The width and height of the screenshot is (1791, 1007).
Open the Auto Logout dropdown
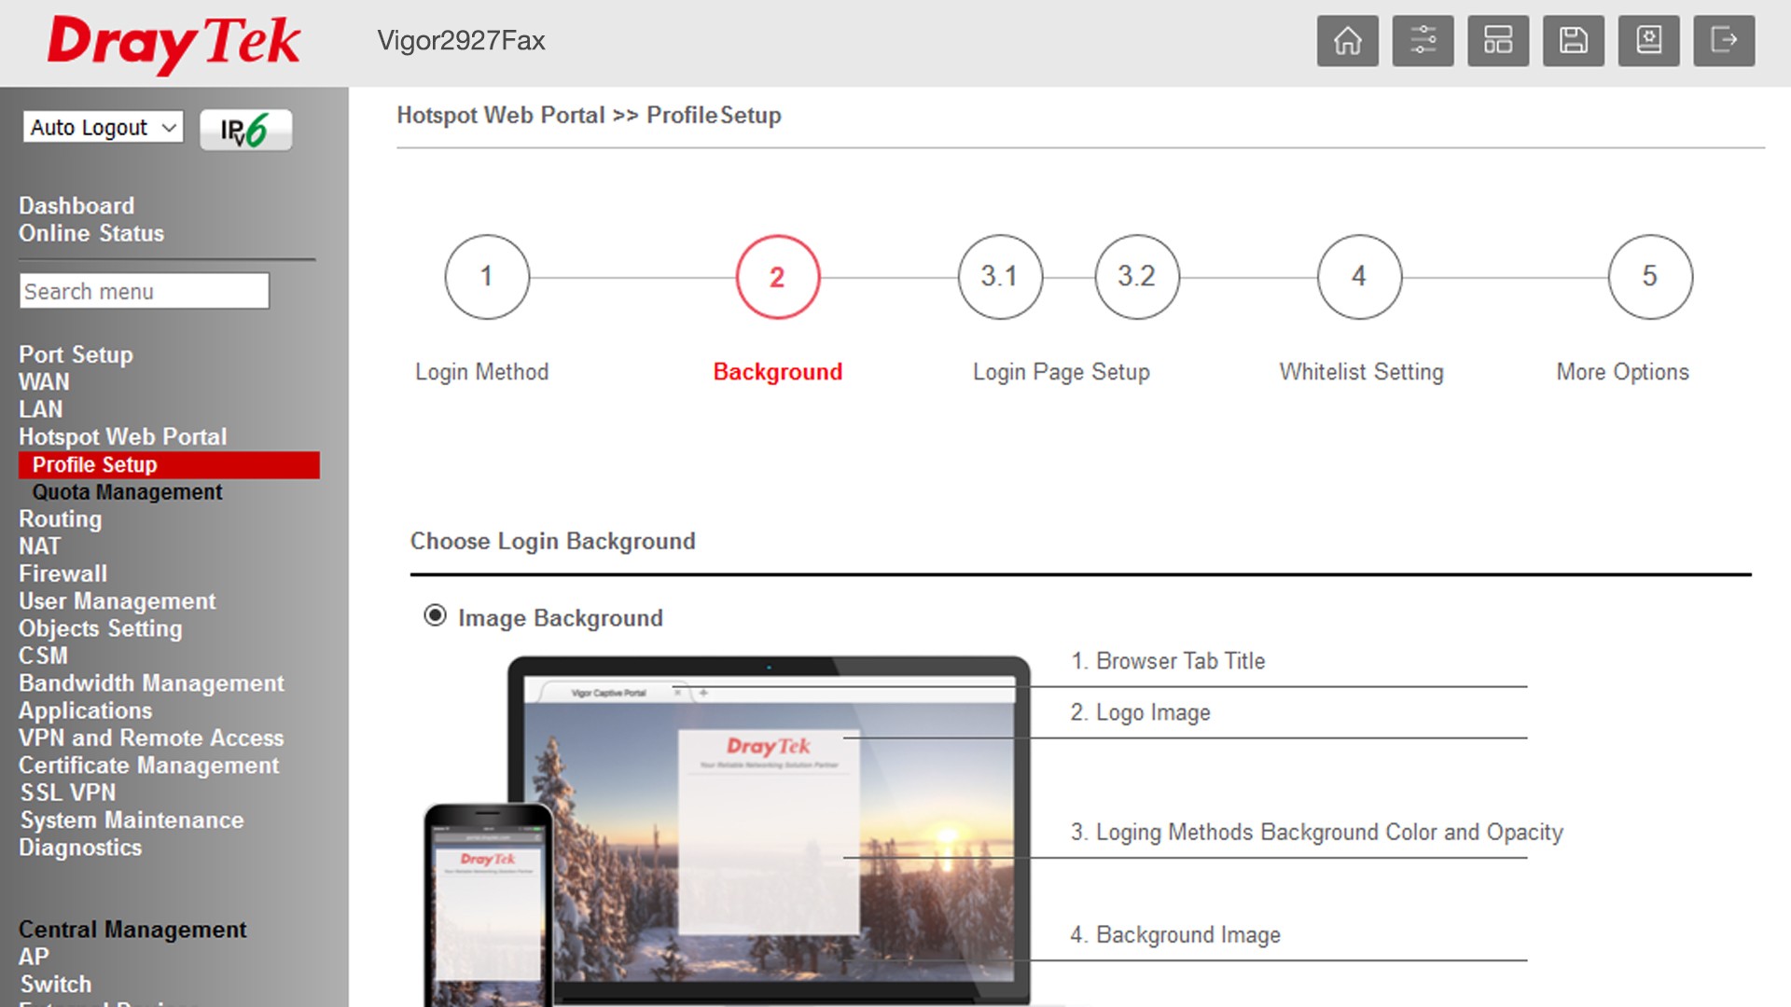[x=103, y=128]
